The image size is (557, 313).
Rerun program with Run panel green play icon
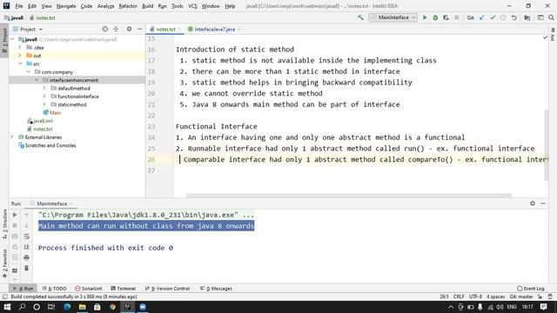(15, 215)
